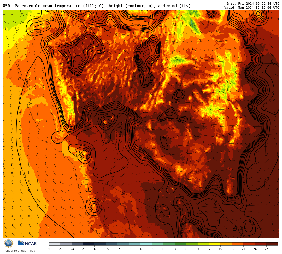The height and width of the screenshot is (254, 282).
Task: Pick the -30 to -27 lightest gray swatch
Action: 54,244
